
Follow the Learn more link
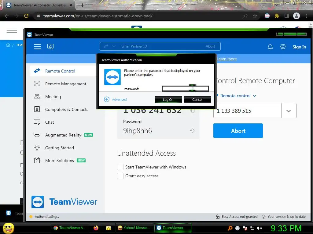click(x=226, y=59)
